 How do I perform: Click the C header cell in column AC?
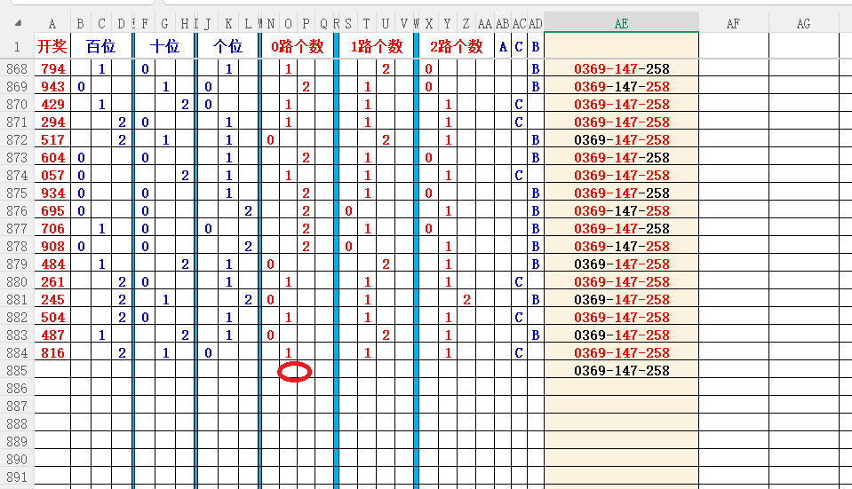[x=518, y=46]
